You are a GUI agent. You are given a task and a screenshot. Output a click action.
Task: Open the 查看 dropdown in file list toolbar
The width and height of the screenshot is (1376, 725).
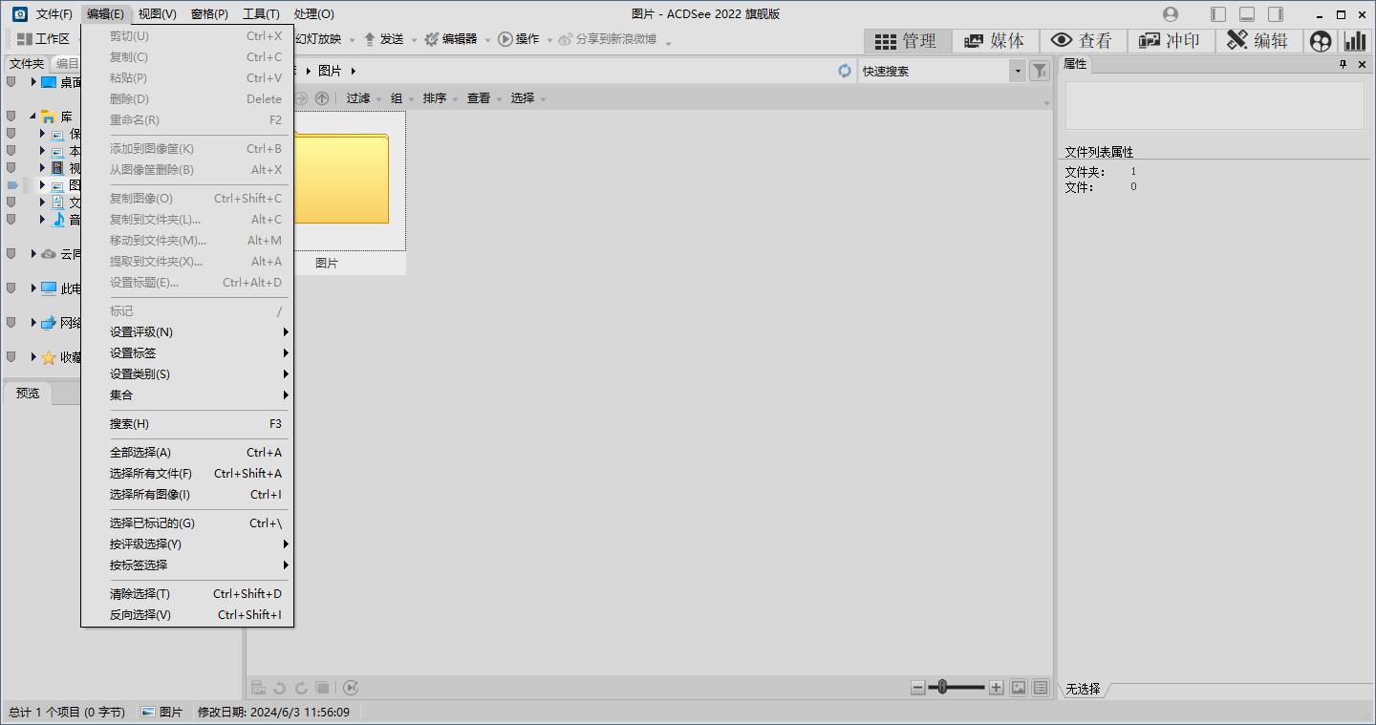(484, 98)
